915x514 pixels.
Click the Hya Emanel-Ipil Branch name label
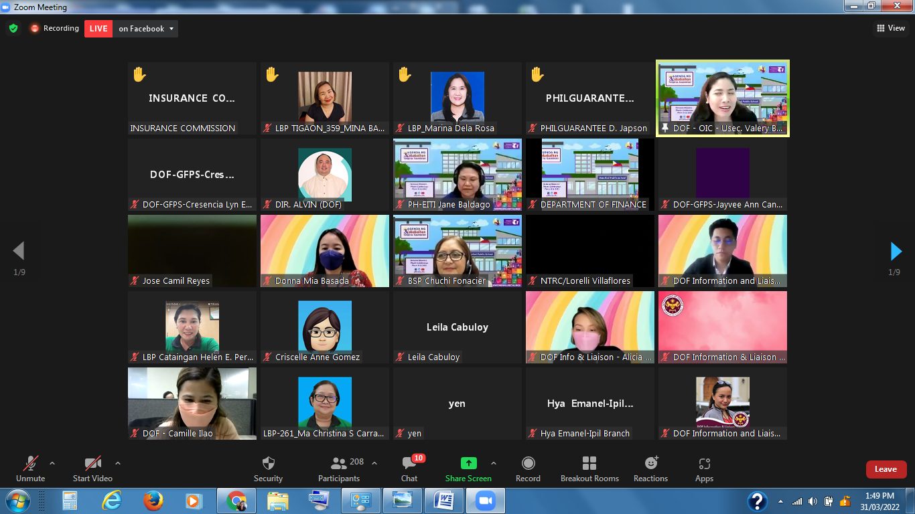point(585,434)
